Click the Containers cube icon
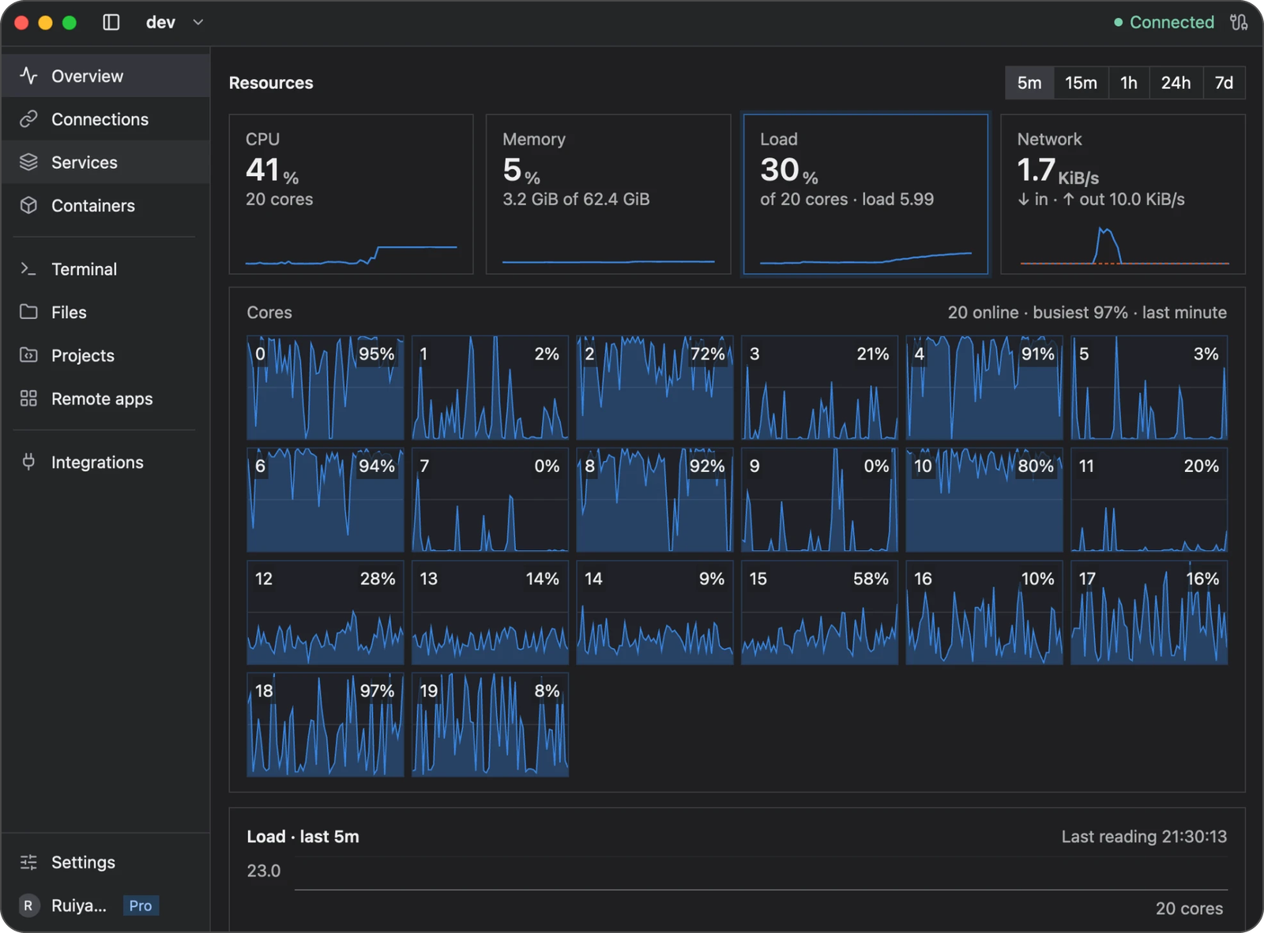 28,205
